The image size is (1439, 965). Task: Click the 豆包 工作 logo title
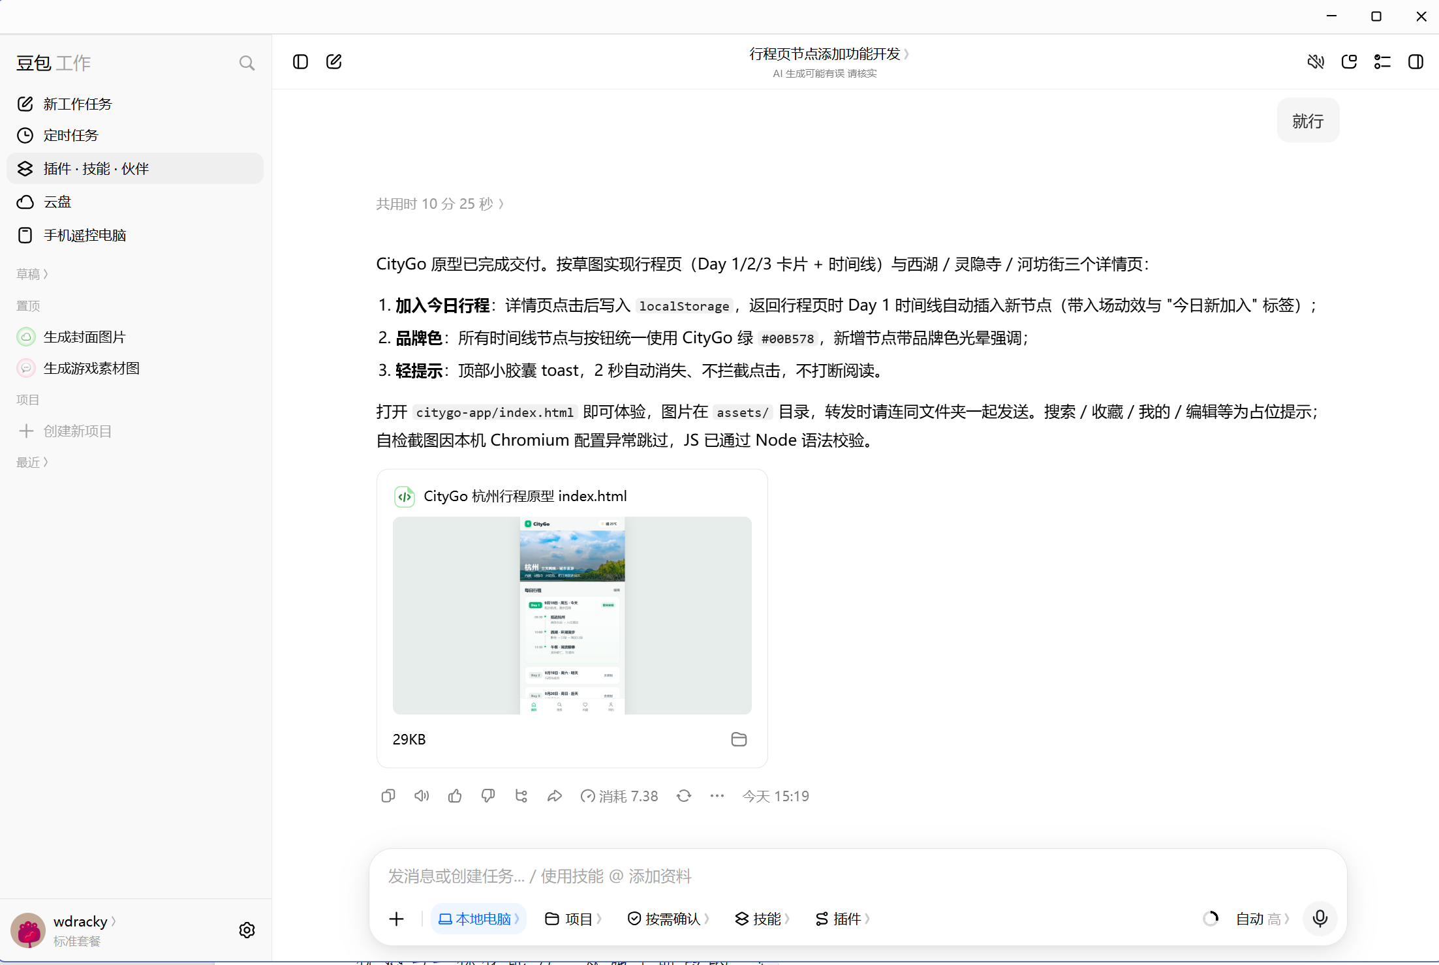click(x=54, y=63)
